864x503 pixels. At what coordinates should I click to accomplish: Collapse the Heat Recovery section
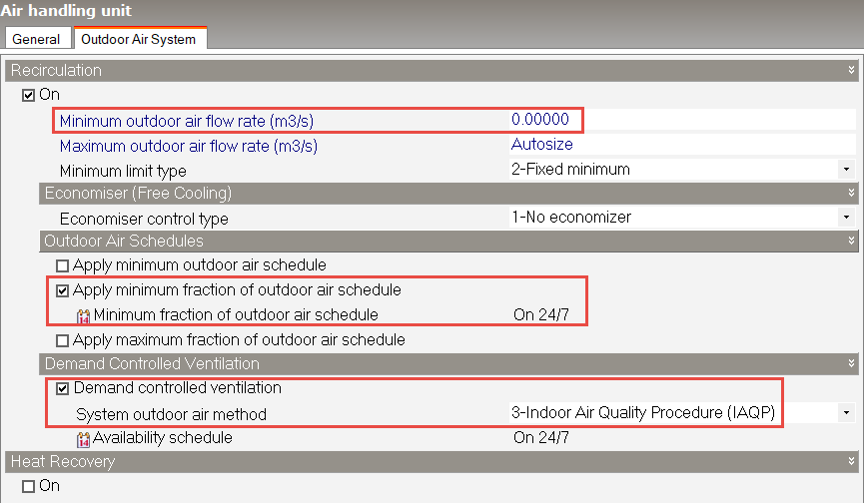point(851,462)
